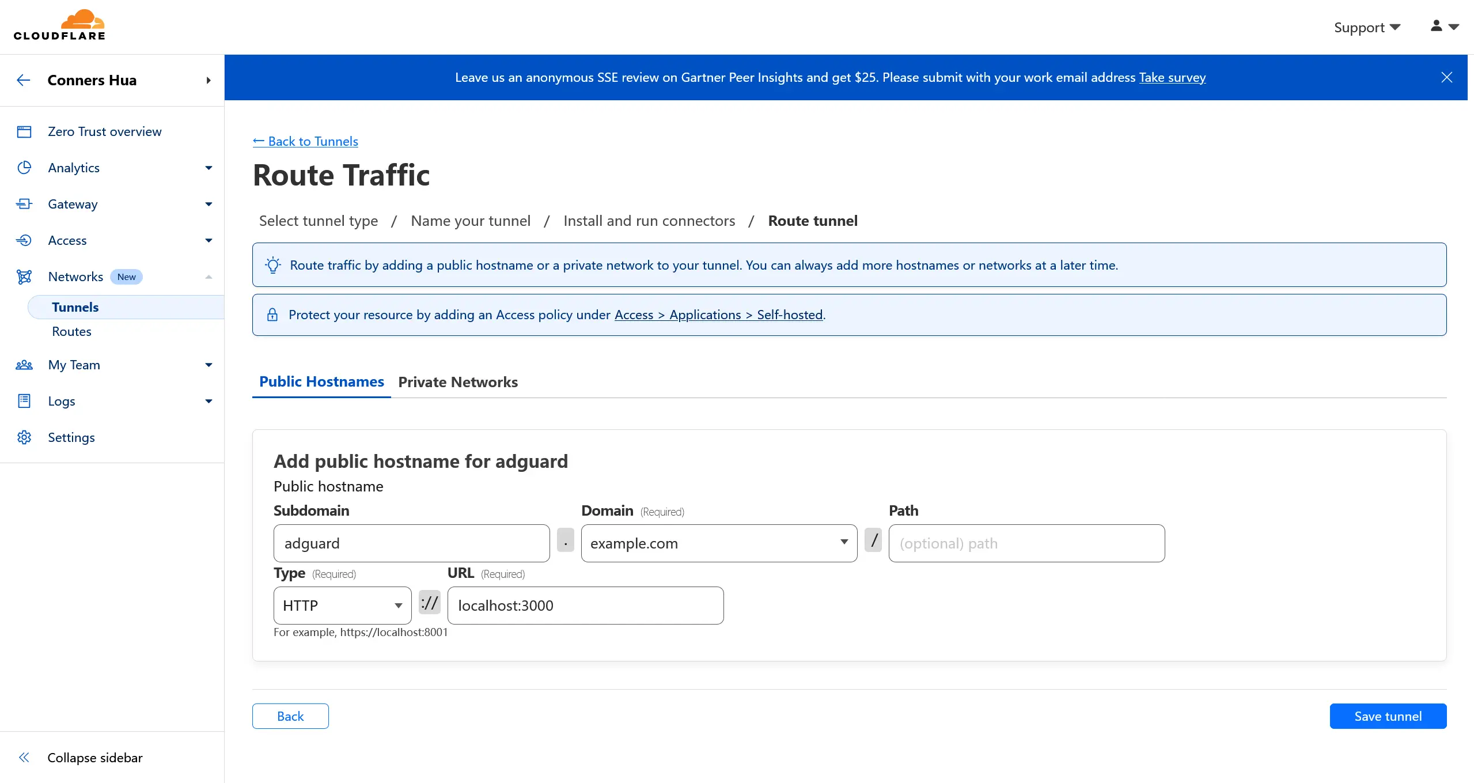The image size is (1474, 783).
Task: Click the example text https://localhost:8001
Action: click(394, 632)
